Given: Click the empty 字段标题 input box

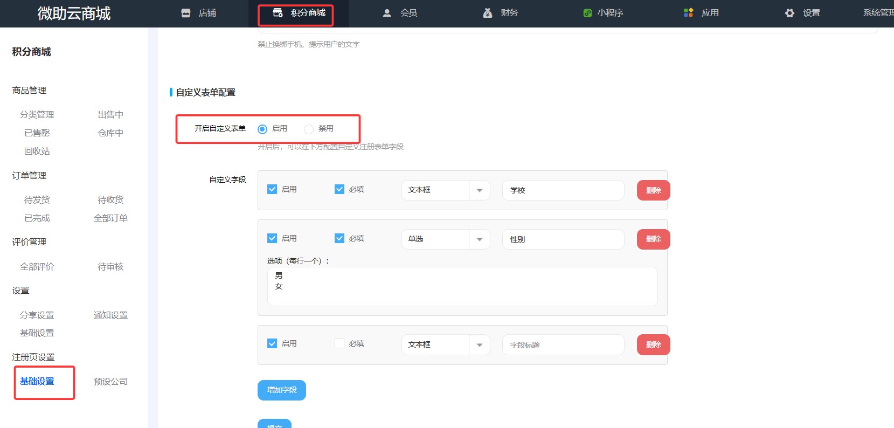Looking at the screenshot, I should point(563,345).
